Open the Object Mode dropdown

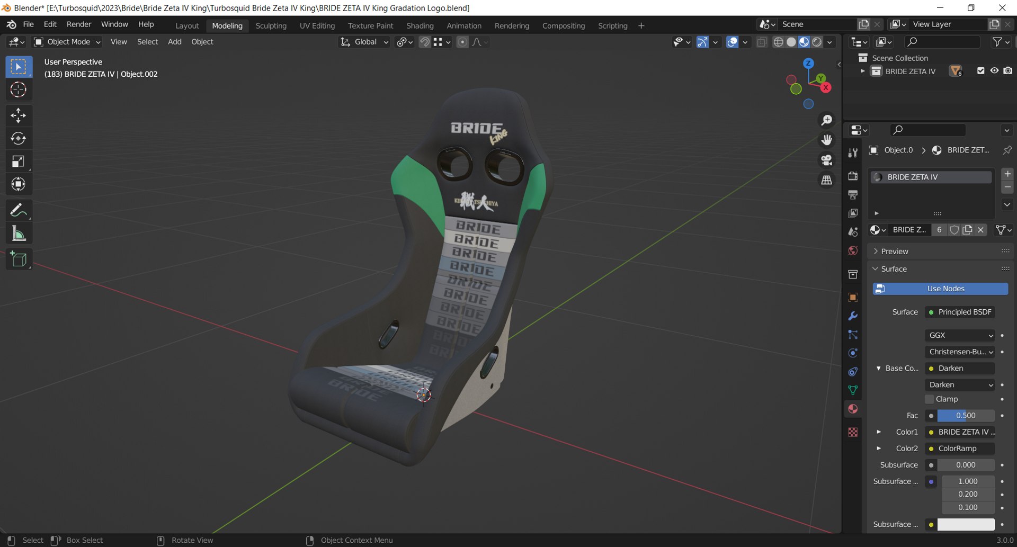click(x=67, y=42)
